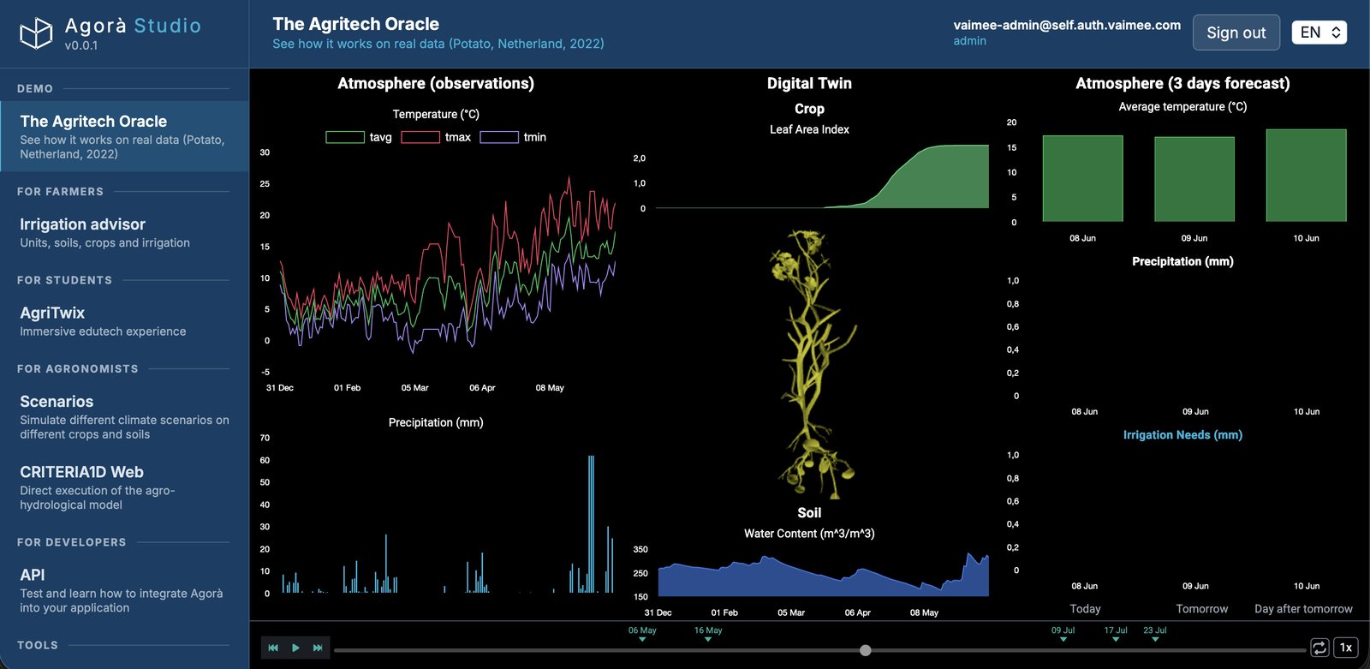Jump to the 09 Jul timeline marker

[x=1063, y=633]
